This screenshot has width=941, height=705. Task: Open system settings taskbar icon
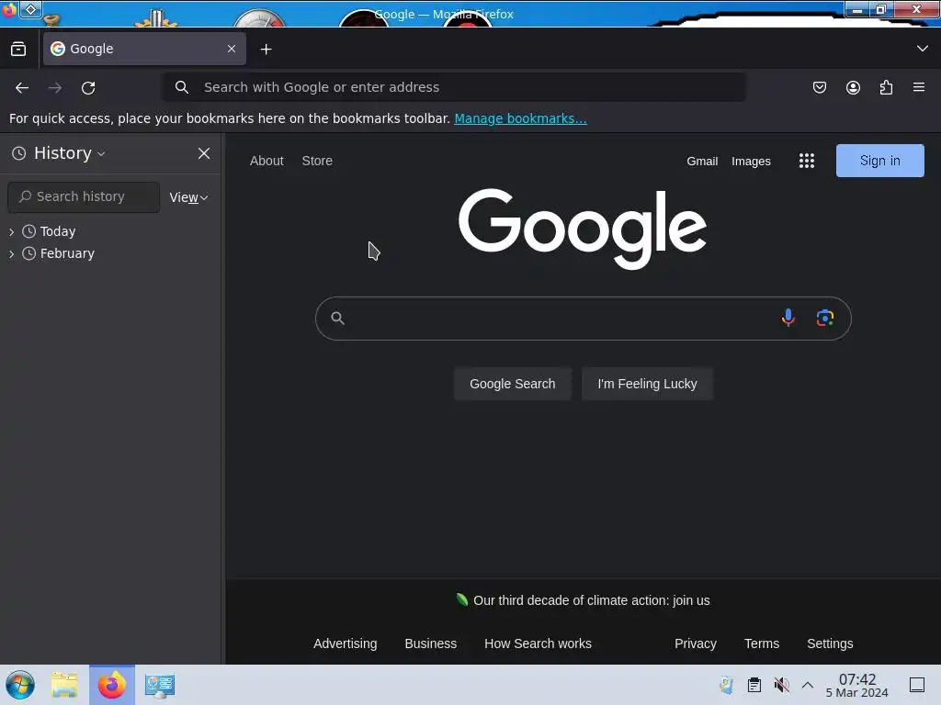(159, 685)
